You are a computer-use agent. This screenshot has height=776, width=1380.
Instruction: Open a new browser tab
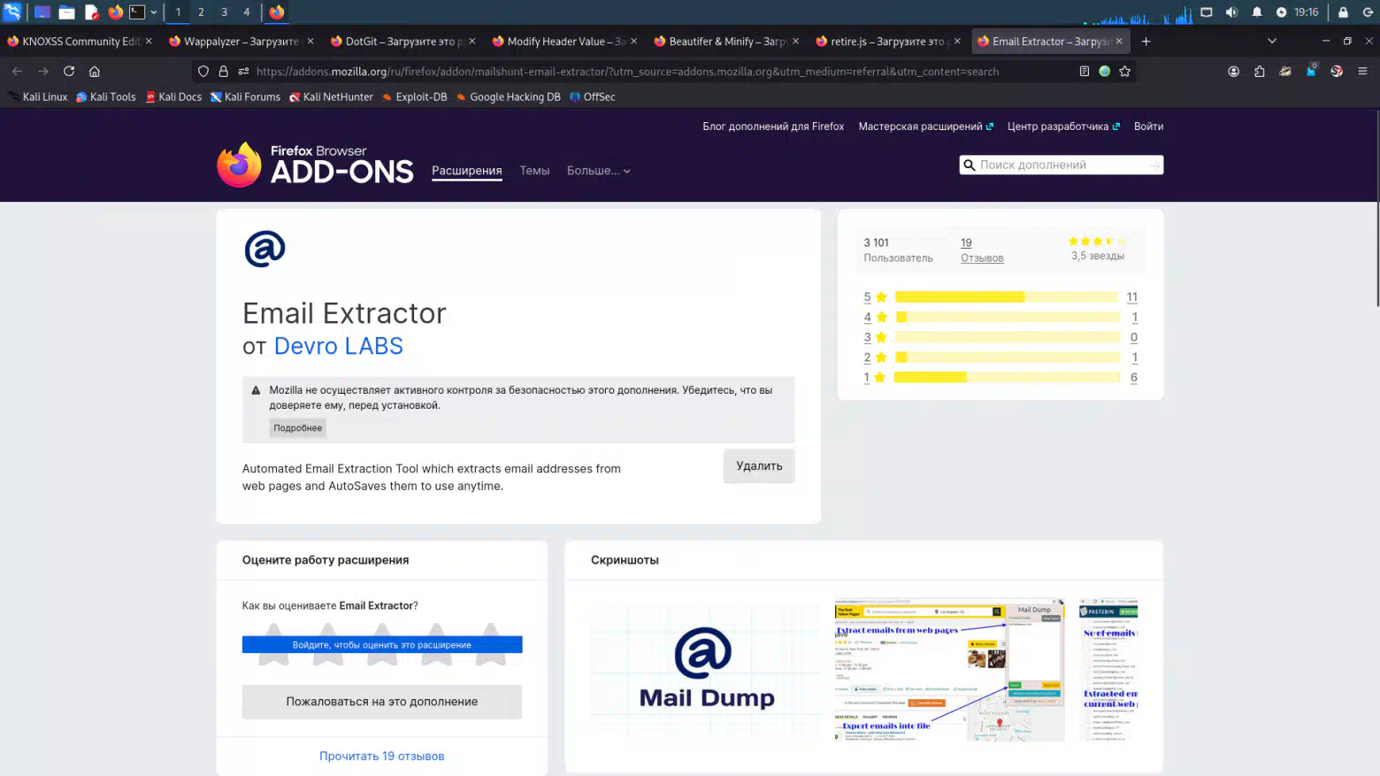click(1146, 42)
